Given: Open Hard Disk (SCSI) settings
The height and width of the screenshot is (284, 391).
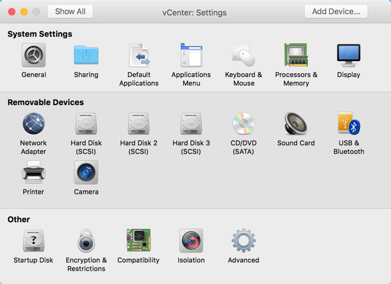Looking at the screenshot, I should [x=86, y=124].
